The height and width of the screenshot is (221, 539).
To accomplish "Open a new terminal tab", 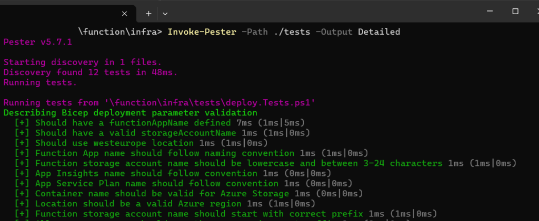I will click(x=148, y=14).
